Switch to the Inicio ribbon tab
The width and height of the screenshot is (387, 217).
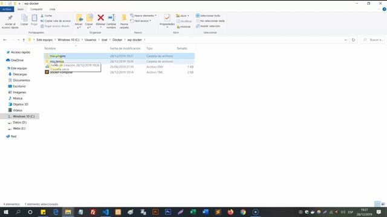tap(21, 9)
